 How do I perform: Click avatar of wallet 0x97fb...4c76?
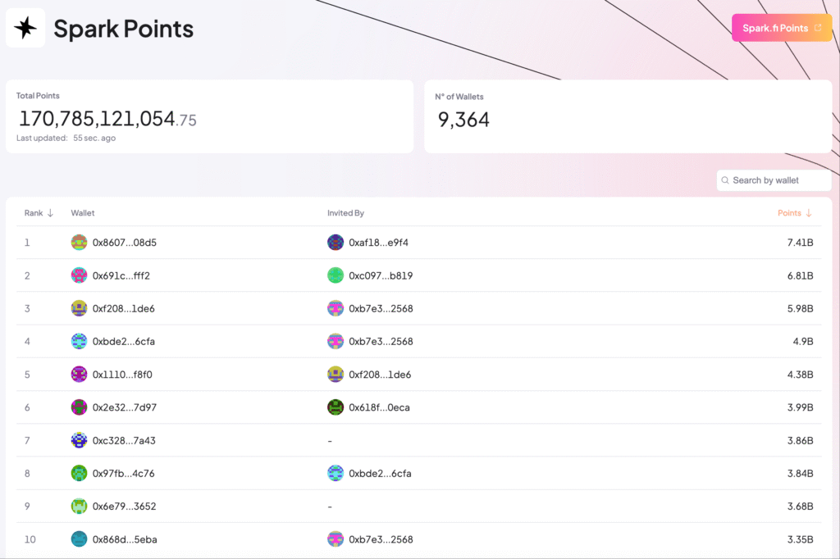coord(79,473)
